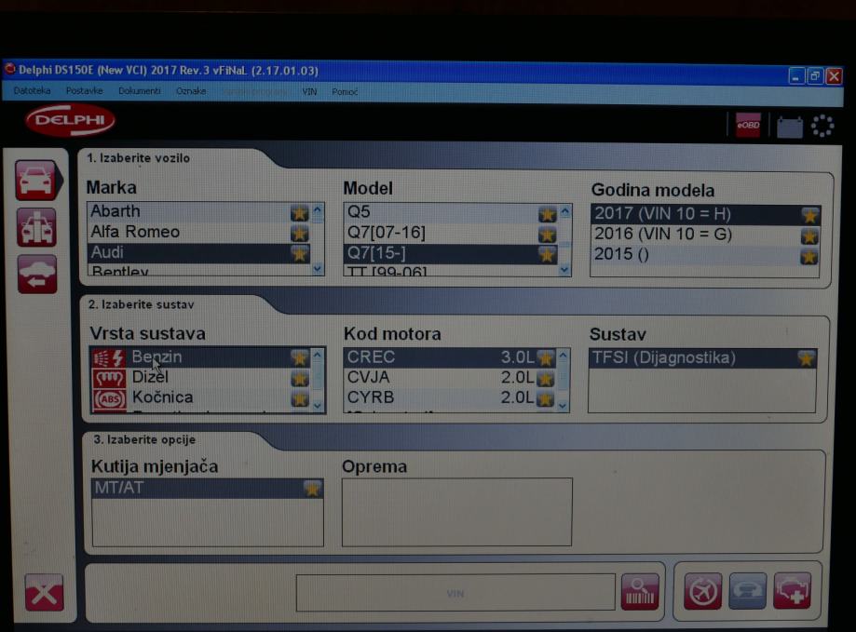Click the Delphi logo
Screen dimensions: 856x632
(x=70, y=120)
